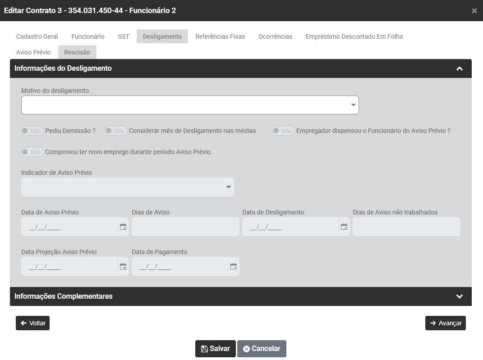Image resolution: width=483 pixels, height=360 pixels.
Task: Open Indicador de Aviso Prévio dropdown
Action: tap(127, 187)
